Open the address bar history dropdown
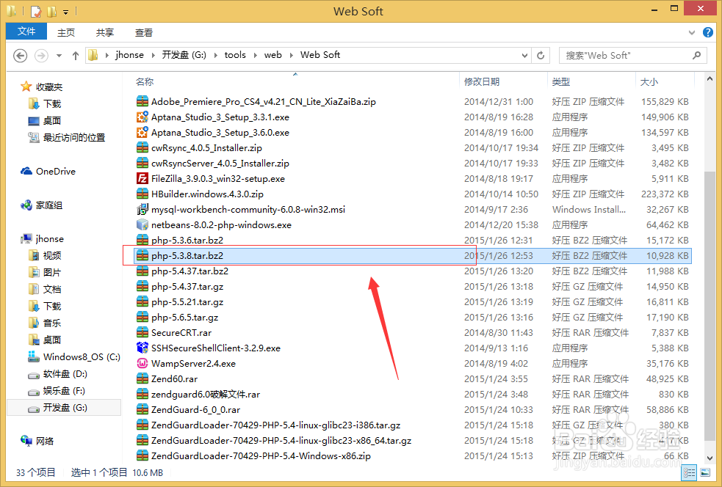Viewport: 722px width, 487px height. point(524,56)
